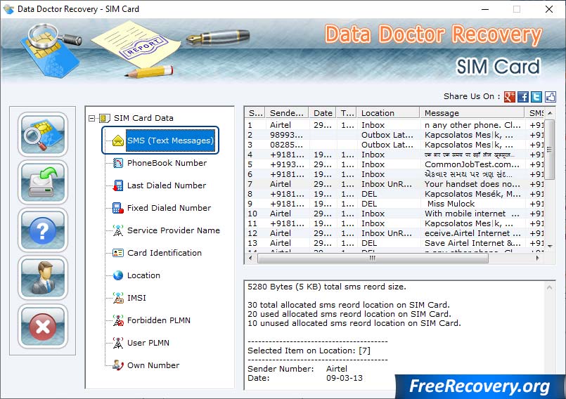Open Own Number entry

(x=153, y=365)
